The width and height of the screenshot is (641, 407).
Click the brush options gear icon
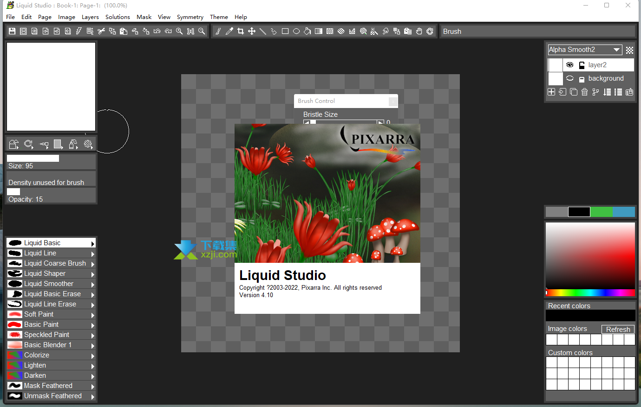(x=88, y=144)
